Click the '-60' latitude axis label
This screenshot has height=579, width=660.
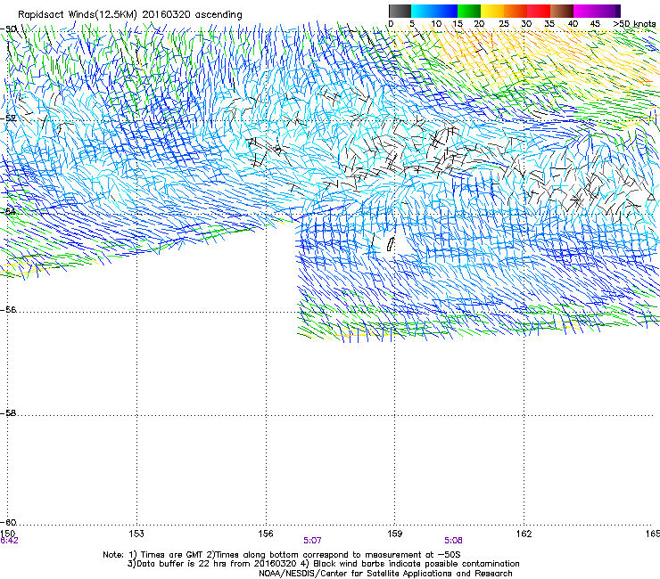pyautogui.click(x=8, y=523)
